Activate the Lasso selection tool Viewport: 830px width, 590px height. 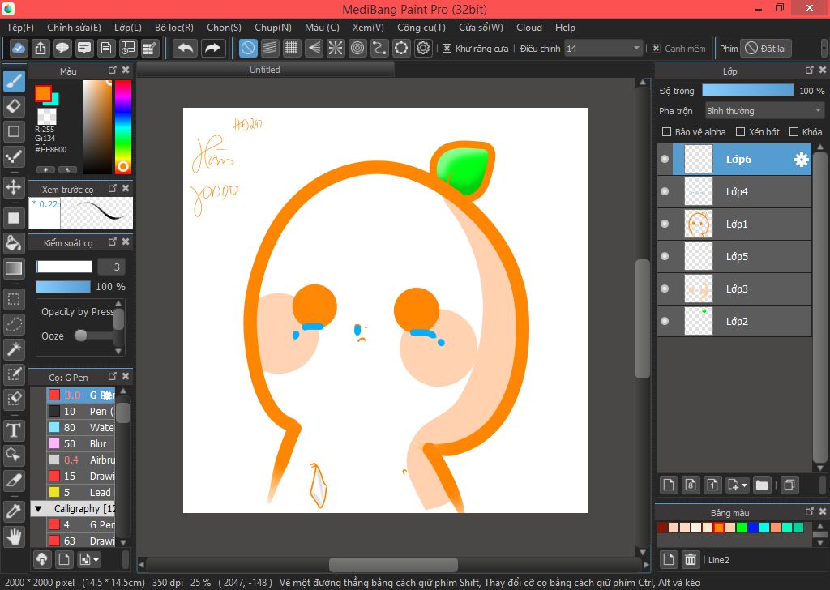[14, 324]
